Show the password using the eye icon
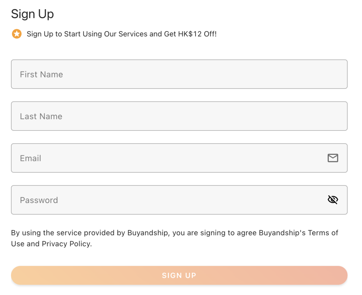Screen dimensions: 362x295 pos(333,200)
